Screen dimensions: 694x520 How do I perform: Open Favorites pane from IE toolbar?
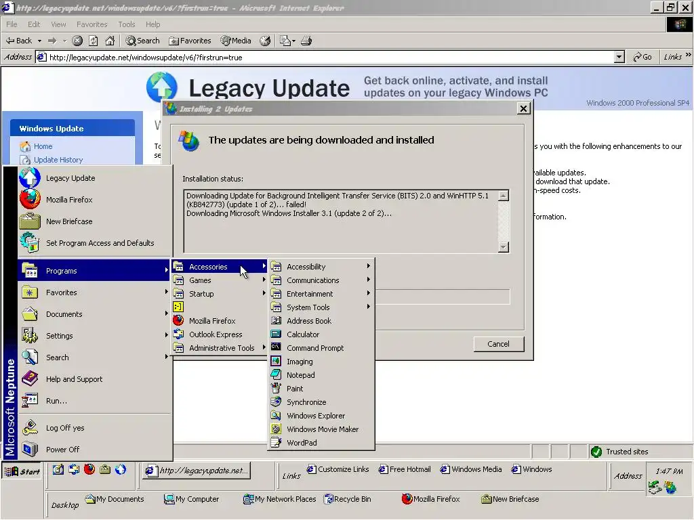pos(190,41)
